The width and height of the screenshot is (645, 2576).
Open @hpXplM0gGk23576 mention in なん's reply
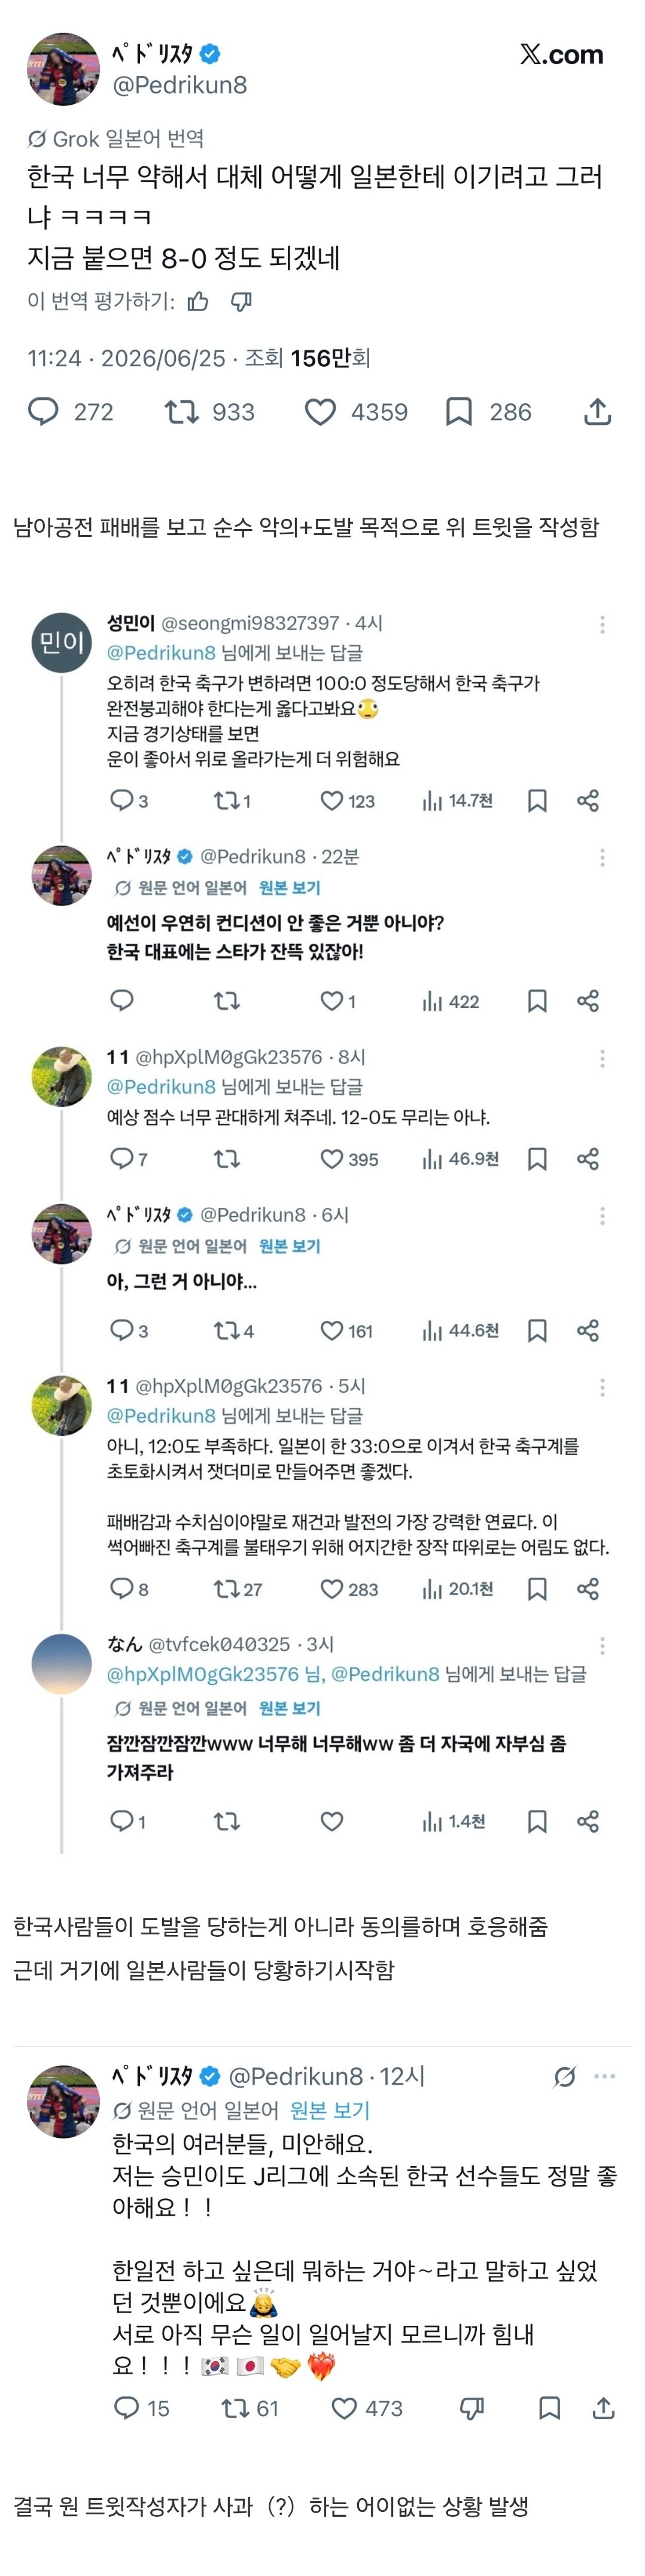click(203, 1674)
